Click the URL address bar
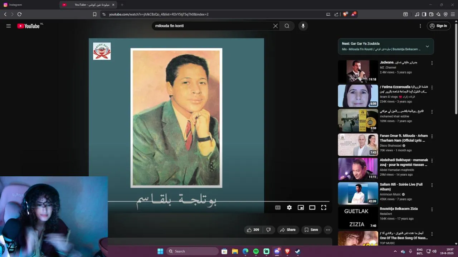458x257 pixels. point(215,14)
